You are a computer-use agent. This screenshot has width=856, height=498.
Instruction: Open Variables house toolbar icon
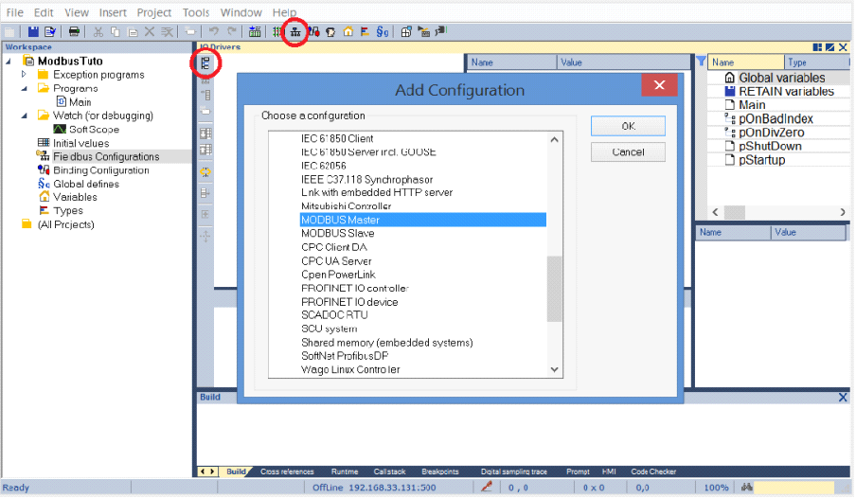[x=348, y=31]
